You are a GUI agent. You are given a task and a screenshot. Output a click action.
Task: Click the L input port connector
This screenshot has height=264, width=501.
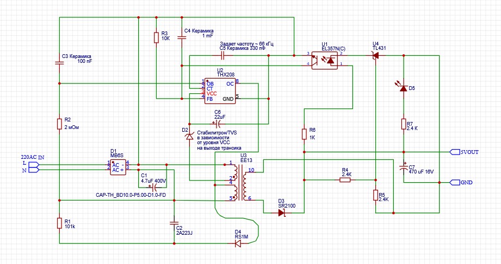34,165
